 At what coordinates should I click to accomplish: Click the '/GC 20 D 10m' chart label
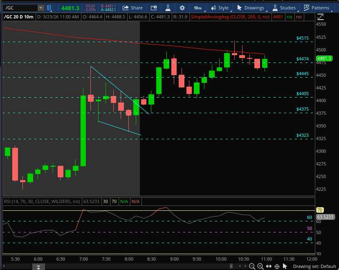tap(19, 17)
